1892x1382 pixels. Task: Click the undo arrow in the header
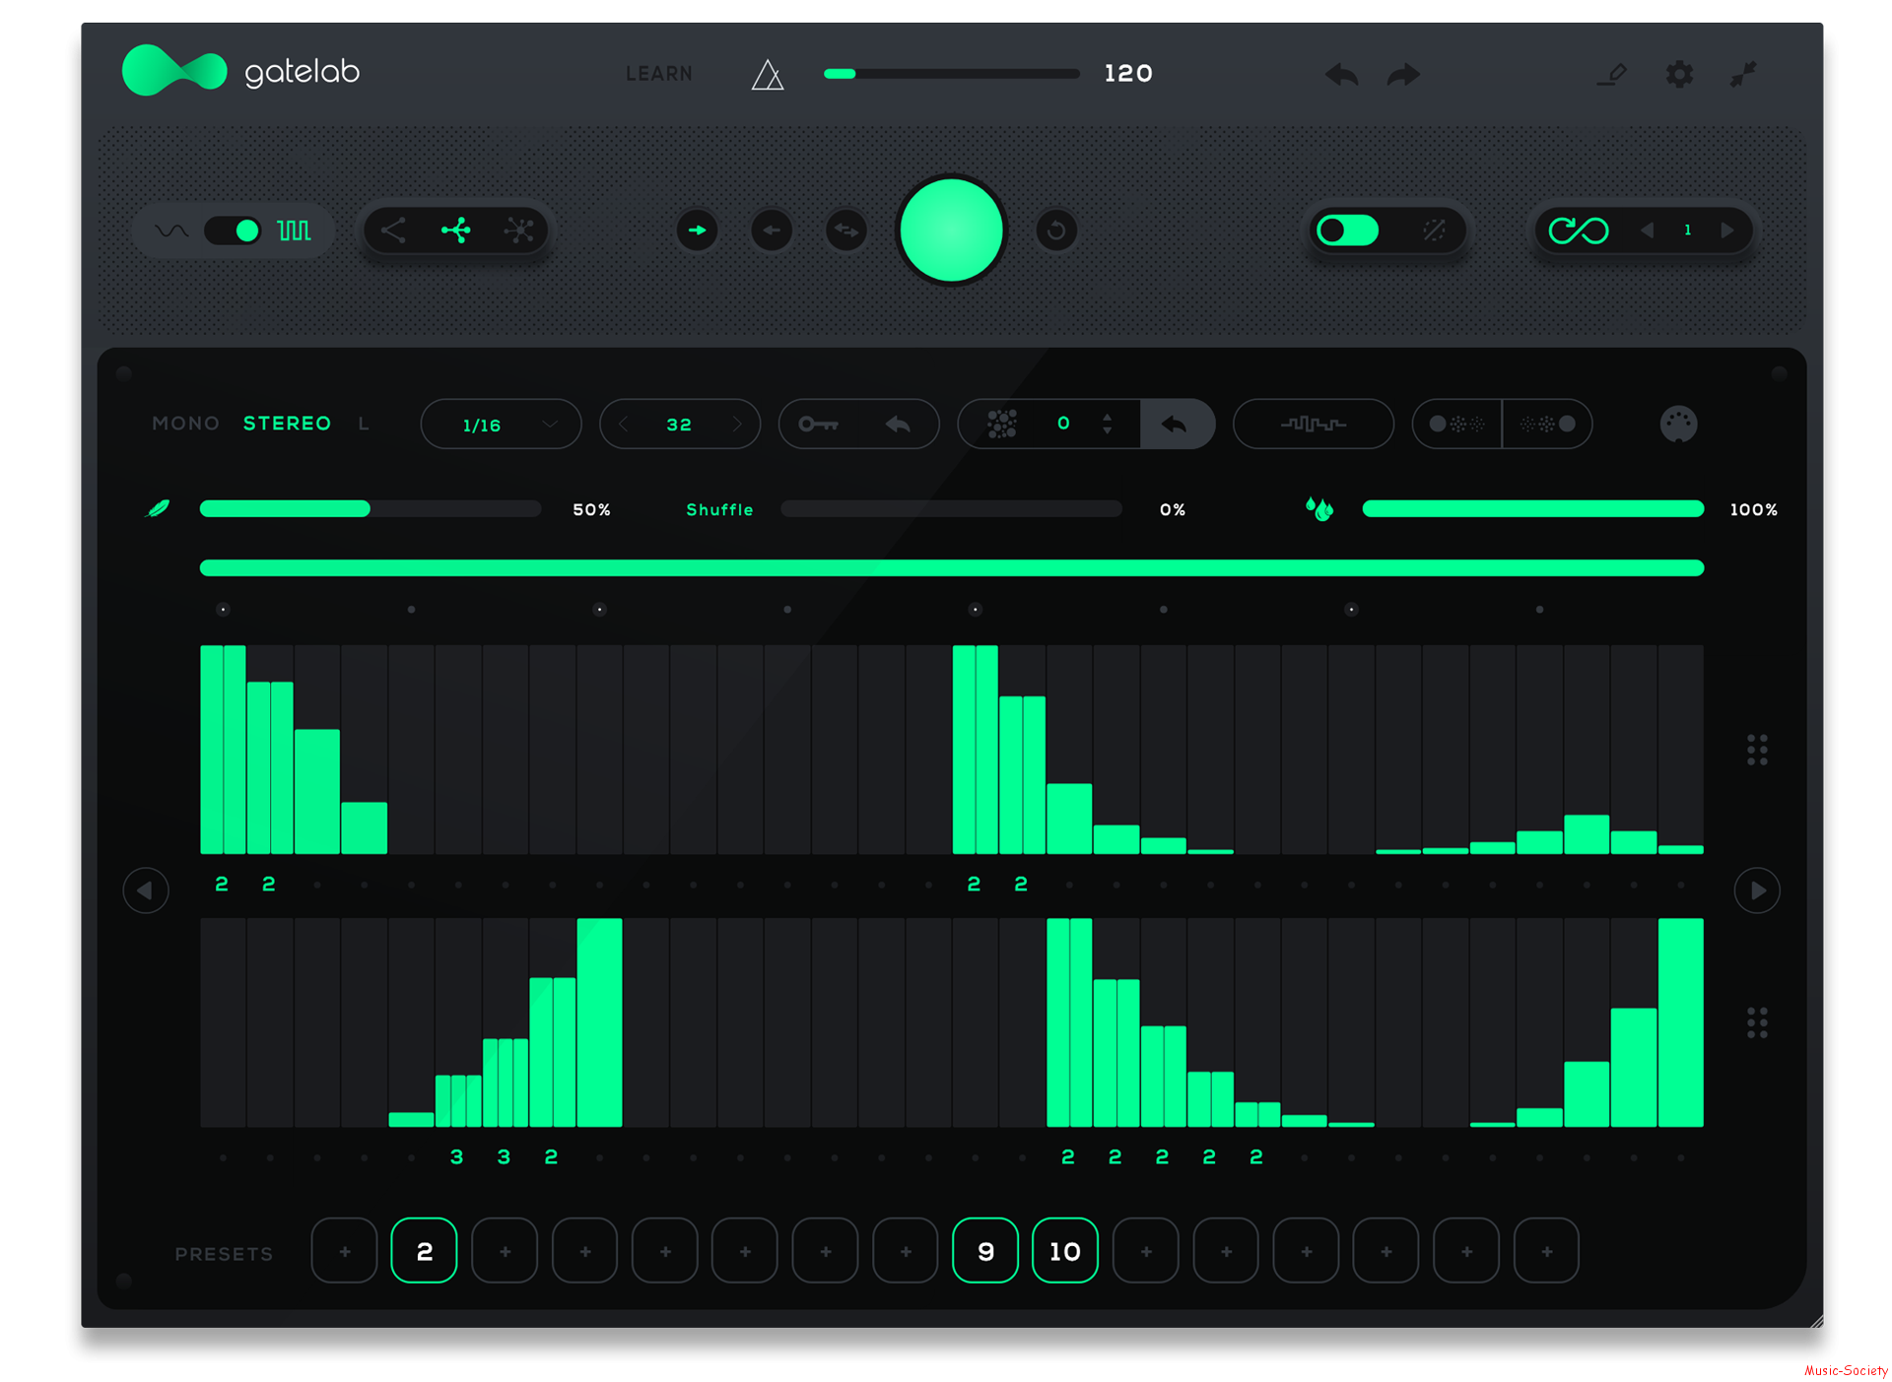click(x=1342, y=74)
